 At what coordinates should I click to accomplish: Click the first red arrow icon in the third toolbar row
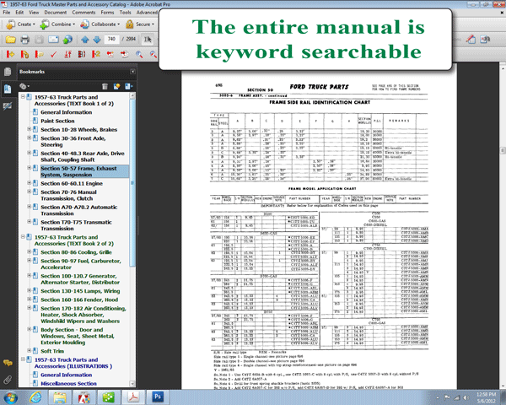[x=10, y=54]
